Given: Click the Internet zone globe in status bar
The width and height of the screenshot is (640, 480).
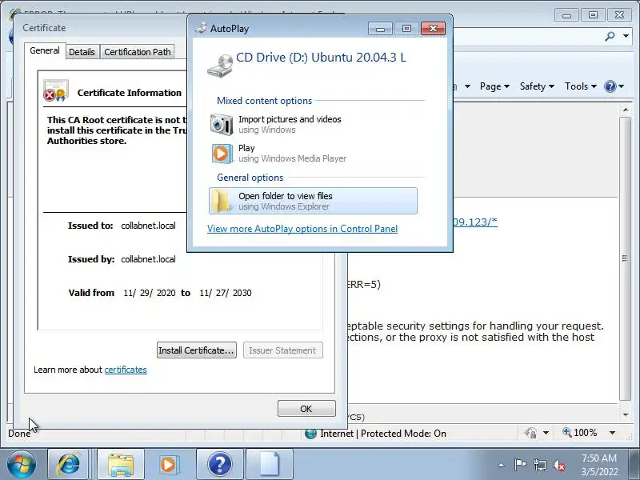Looking at the screenshot, I should pos(310,433).
